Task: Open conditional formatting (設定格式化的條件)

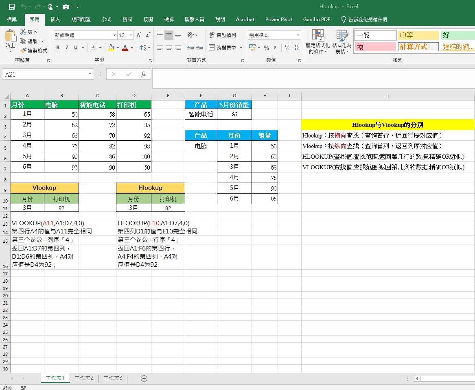Action: click(x=317, y=42)
